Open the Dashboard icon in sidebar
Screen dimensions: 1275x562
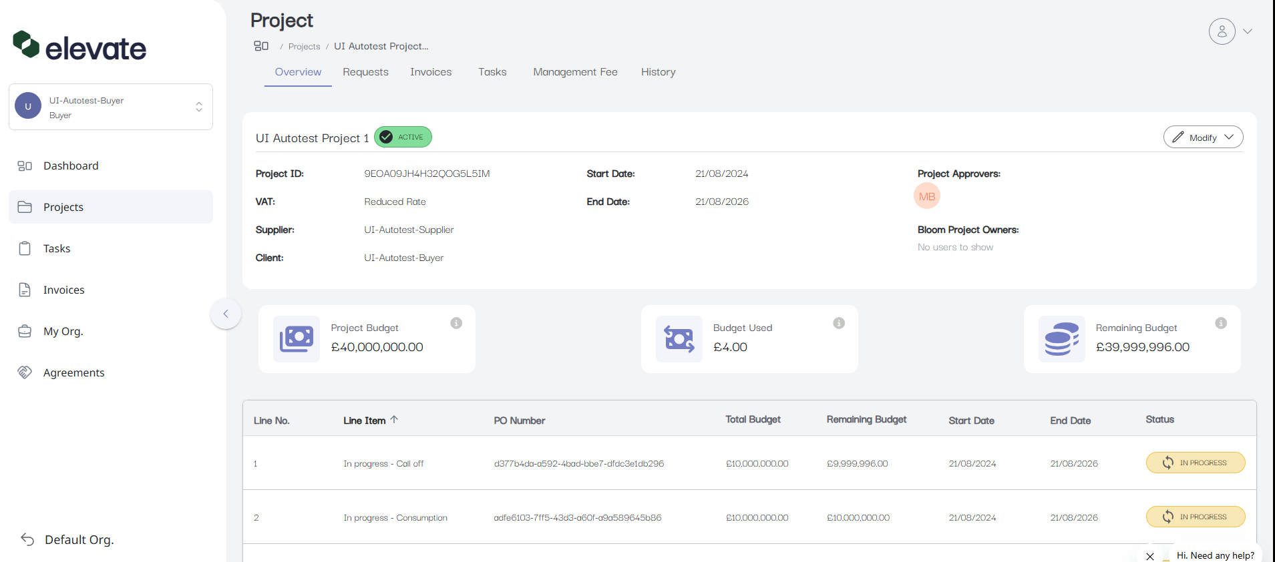point(25,166)
